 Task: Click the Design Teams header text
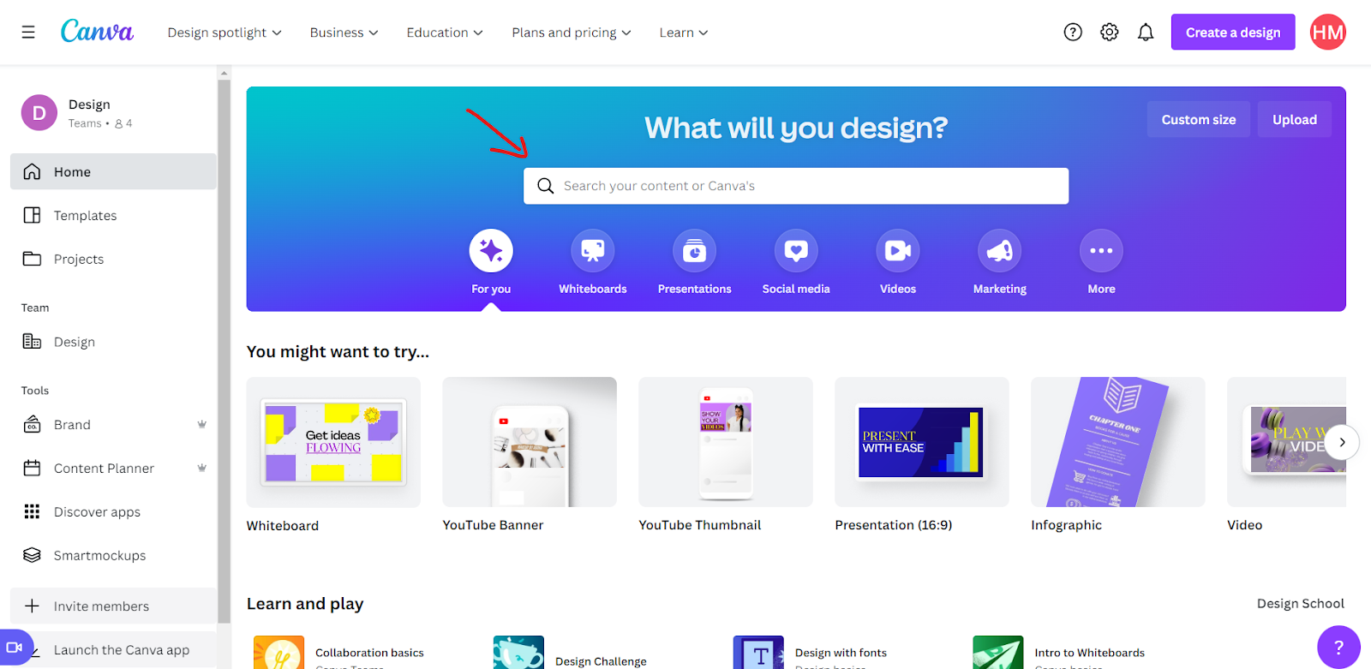(x=100, y=113)
